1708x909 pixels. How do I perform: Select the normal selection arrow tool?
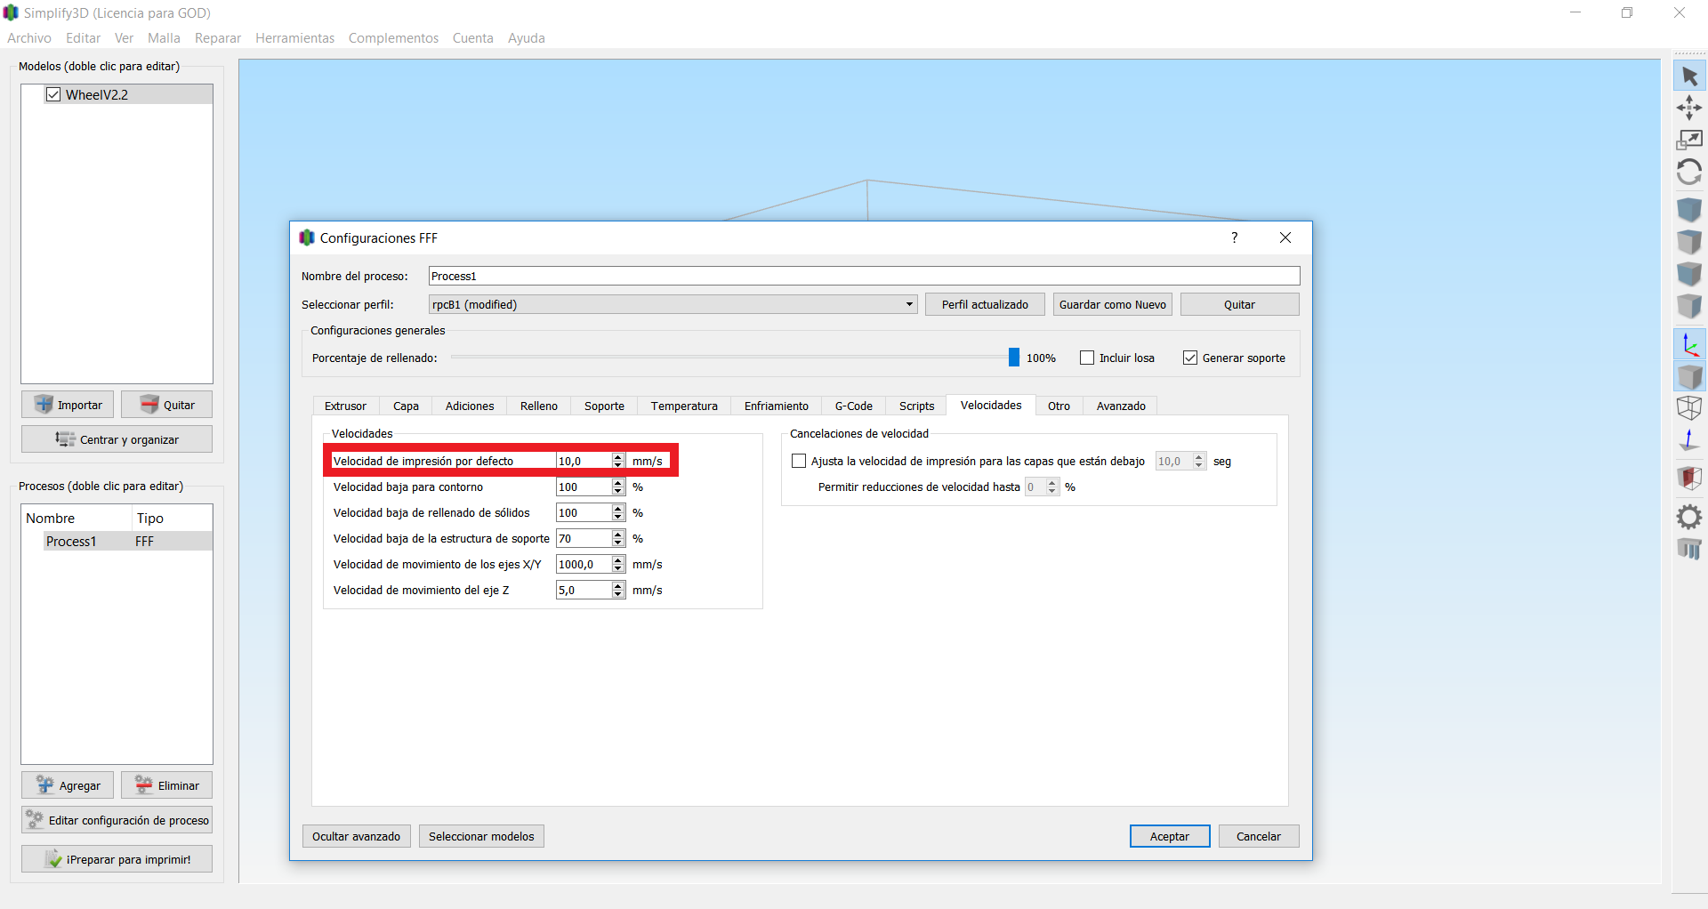coord(1689,76)
